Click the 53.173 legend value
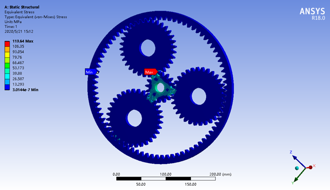Screen dimensions: 330x190 (x=19, y=68)
